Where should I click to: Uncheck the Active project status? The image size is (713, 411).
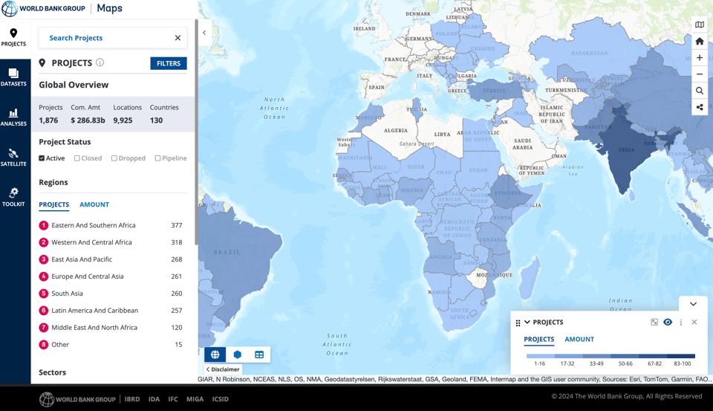coord(42,158)
